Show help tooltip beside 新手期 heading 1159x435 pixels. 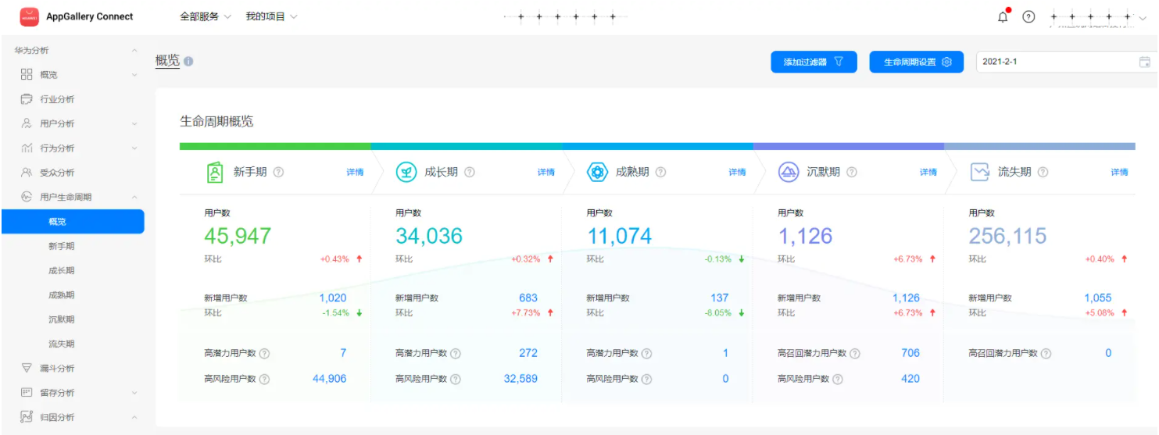coord(278,172)
